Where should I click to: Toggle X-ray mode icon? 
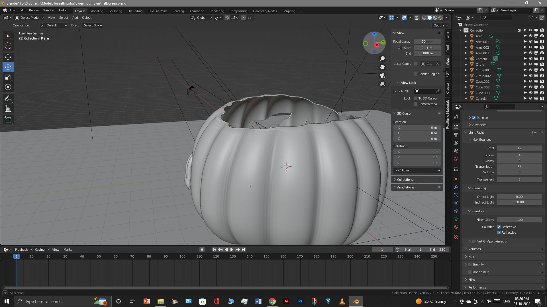point(417,18)
